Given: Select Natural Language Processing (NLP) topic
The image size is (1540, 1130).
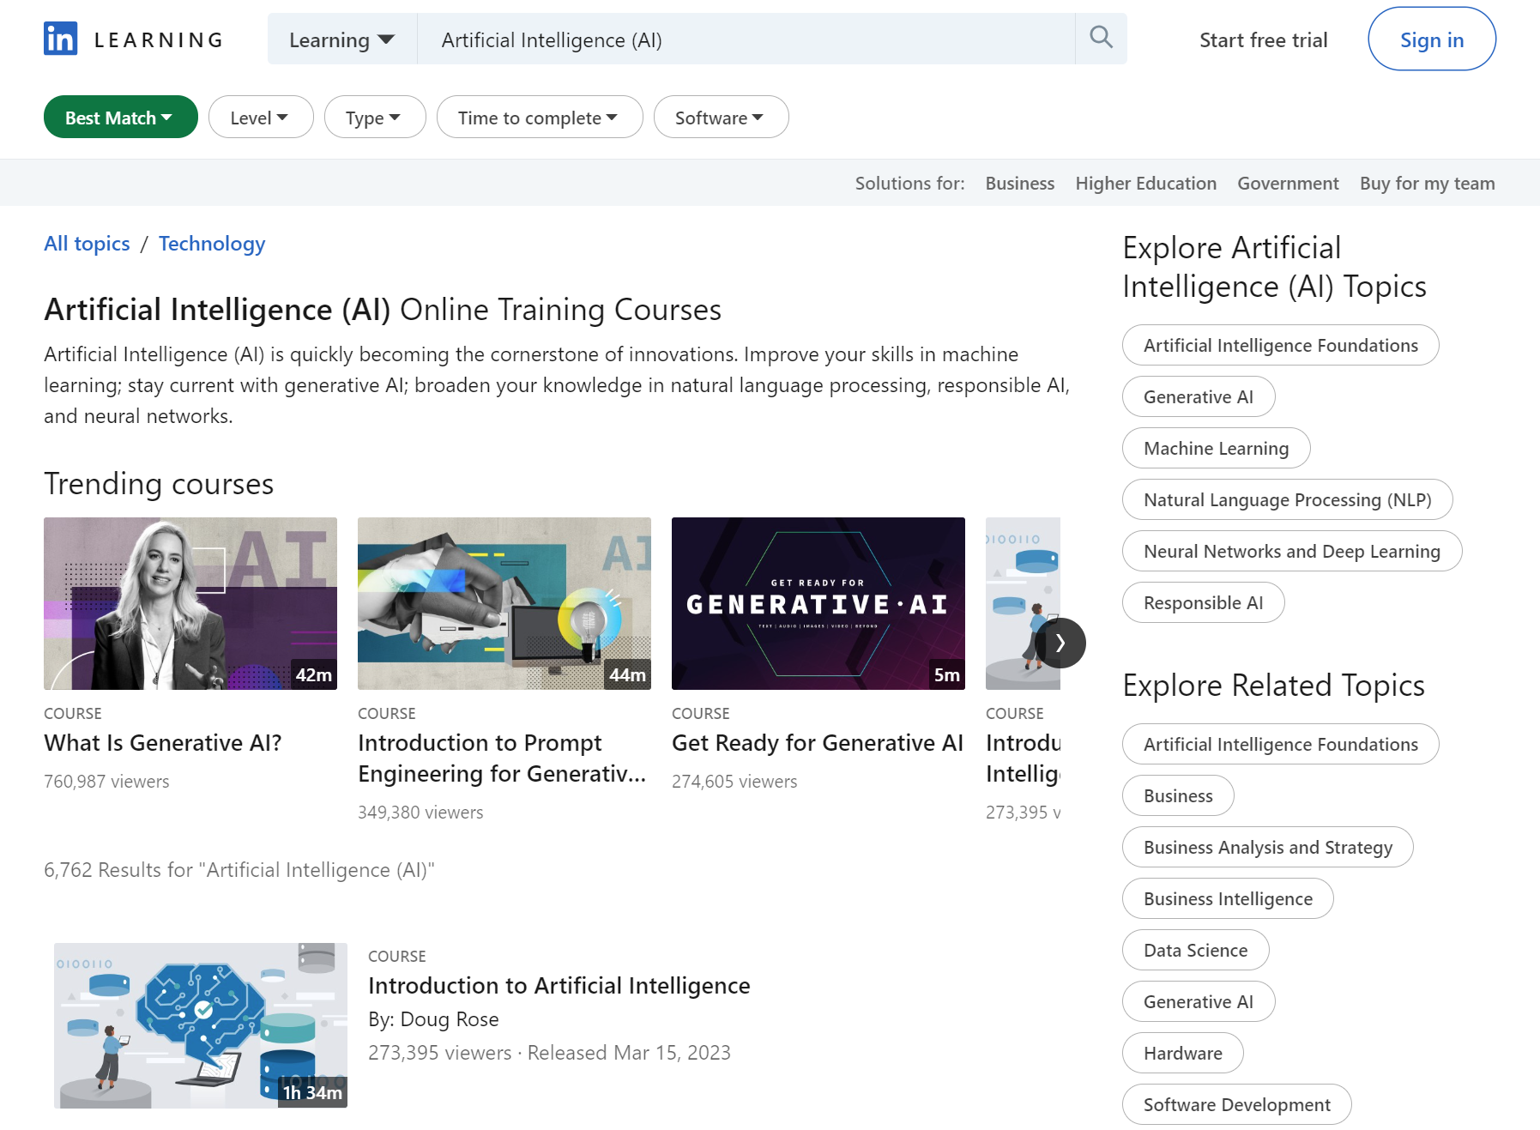Looking at the screenshot, I should (x=1287, y=499).
